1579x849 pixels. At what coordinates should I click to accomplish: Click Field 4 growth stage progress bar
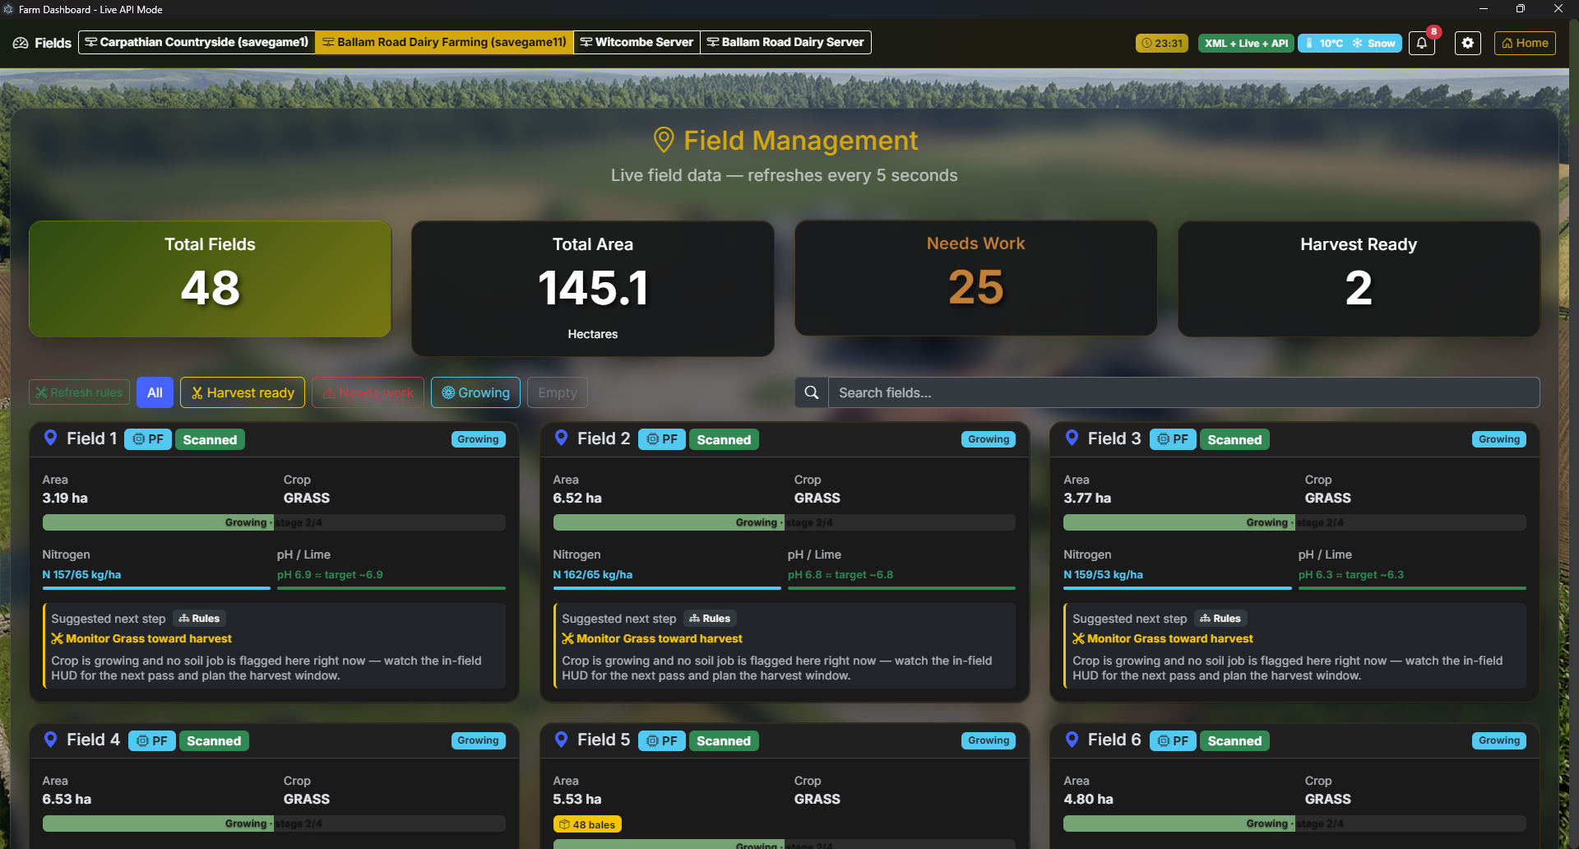pyautogui.click(x=274, y=823)
